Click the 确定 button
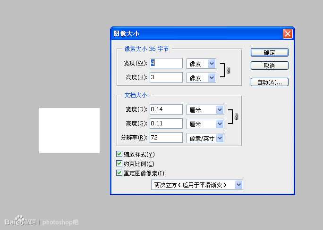 (x=270, y=52)
